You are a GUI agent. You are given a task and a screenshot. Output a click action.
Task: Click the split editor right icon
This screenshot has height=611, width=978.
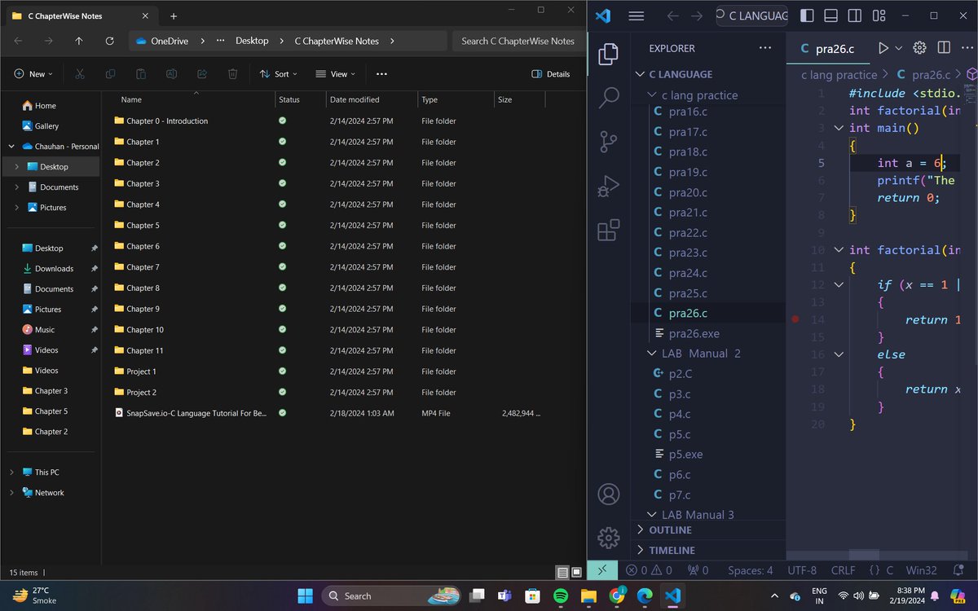pyautogui.click(x=944, y=48)
